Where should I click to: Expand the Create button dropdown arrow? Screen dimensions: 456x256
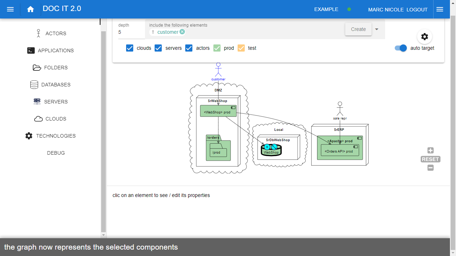[x=377, y=29]
